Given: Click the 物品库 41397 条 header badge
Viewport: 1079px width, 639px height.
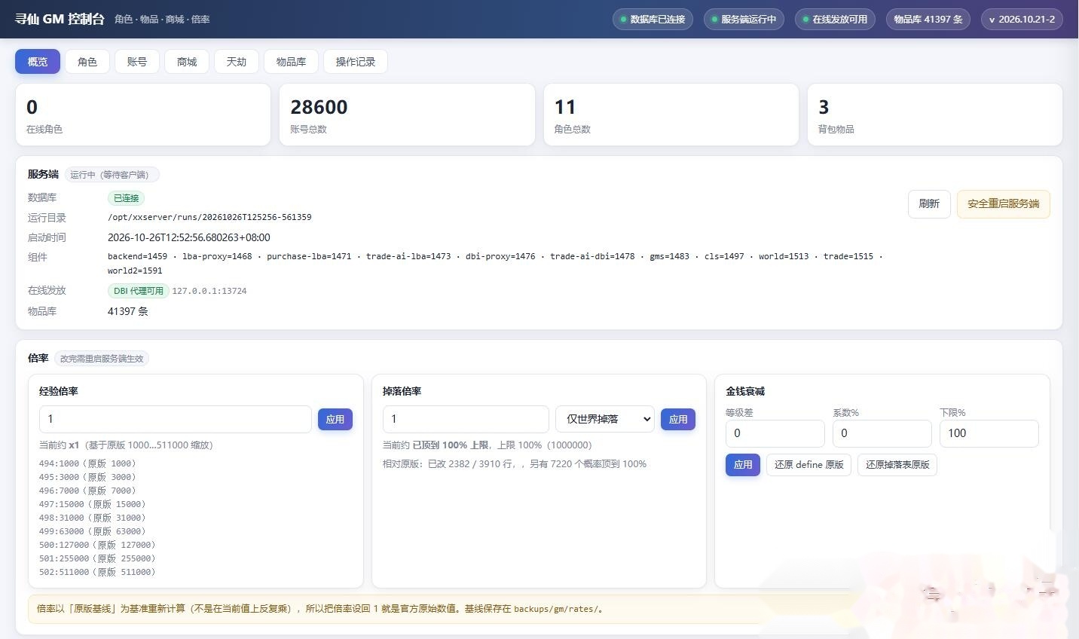Looking at the screenshot, I should pyautogui.click(x=928, y=20).
